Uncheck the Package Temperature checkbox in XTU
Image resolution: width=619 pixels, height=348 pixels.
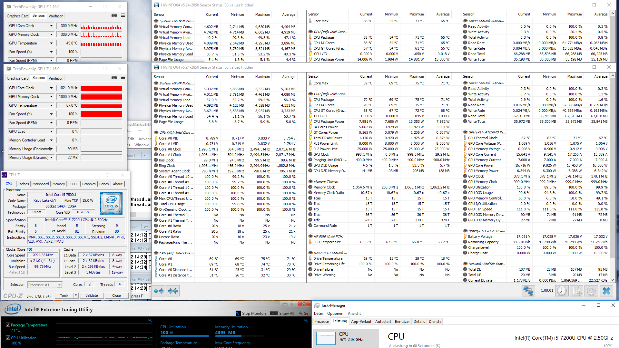(x=8, y=325)
